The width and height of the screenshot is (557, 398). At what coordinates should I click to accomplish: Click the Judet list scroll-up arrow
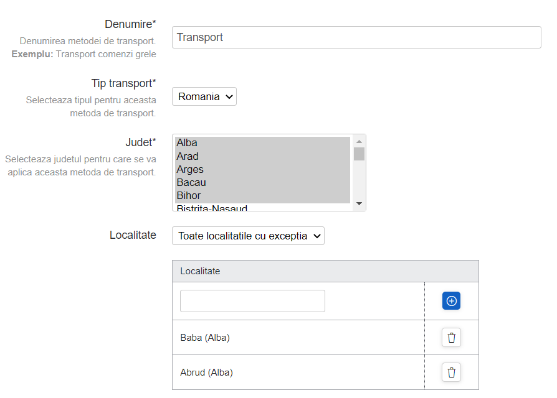(x=359, y=141)
